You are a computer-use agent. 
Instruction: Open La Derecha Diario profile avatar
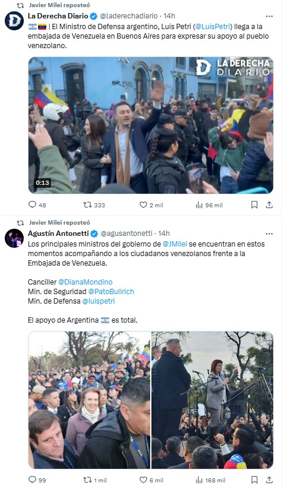tap(14, 21)
